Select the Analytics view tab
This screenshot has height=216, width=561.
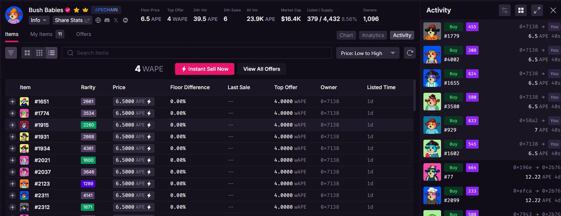(373, 35)
